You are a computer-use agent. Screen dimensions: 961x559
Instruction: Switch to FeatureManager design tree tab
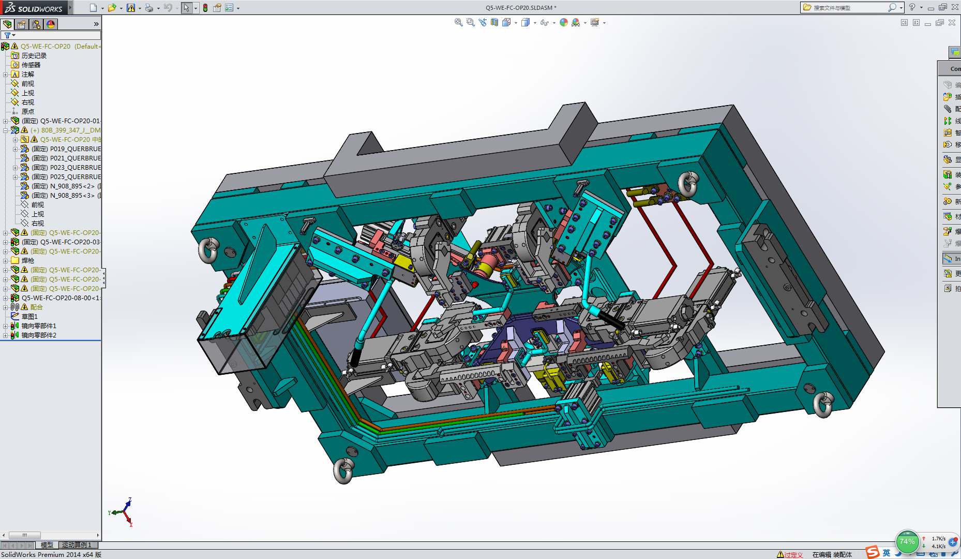[7, 24]
